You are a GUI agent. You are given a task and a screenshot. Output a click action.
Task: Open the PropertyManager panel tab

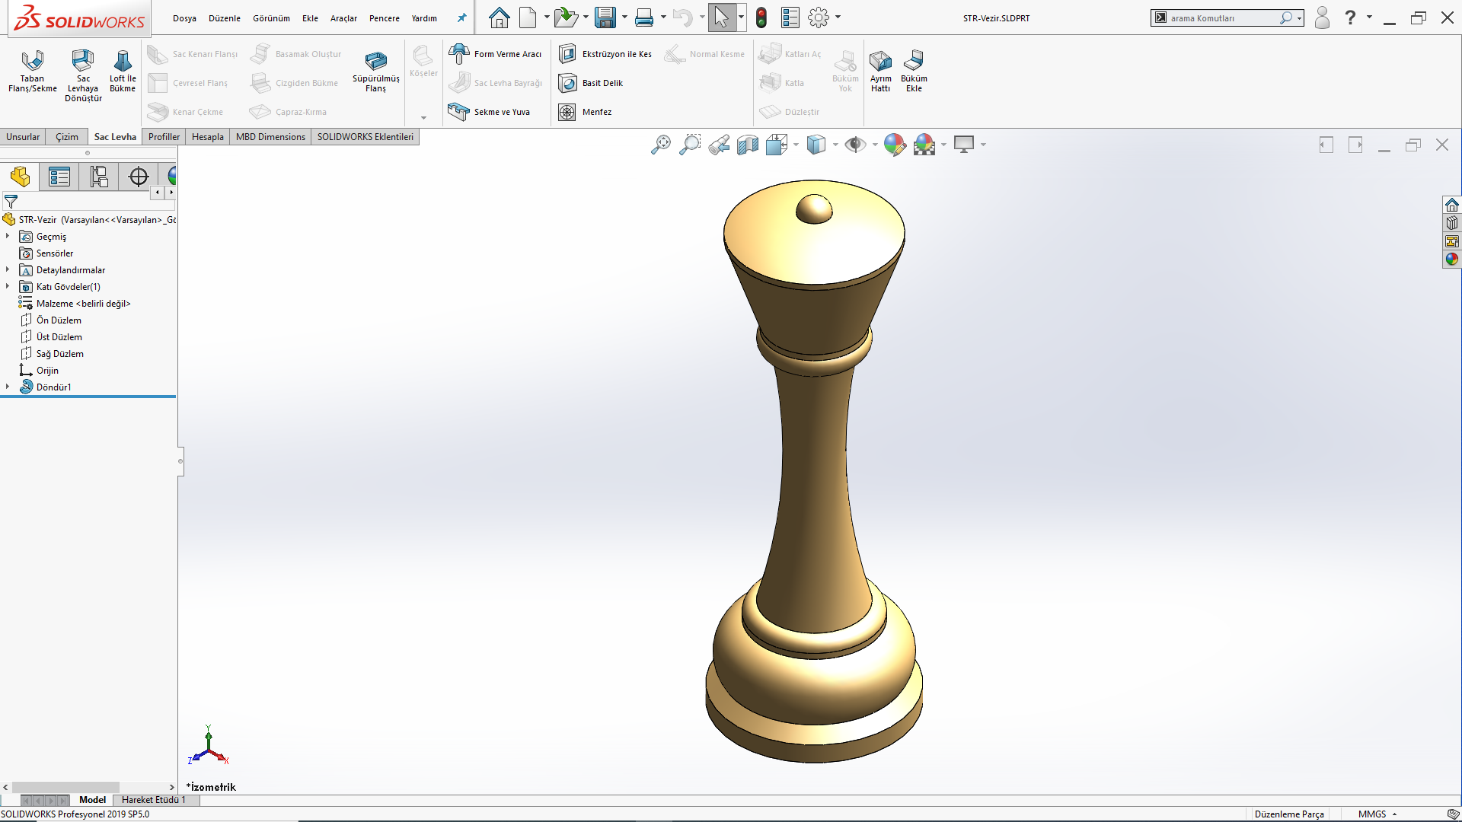(59, 177)
